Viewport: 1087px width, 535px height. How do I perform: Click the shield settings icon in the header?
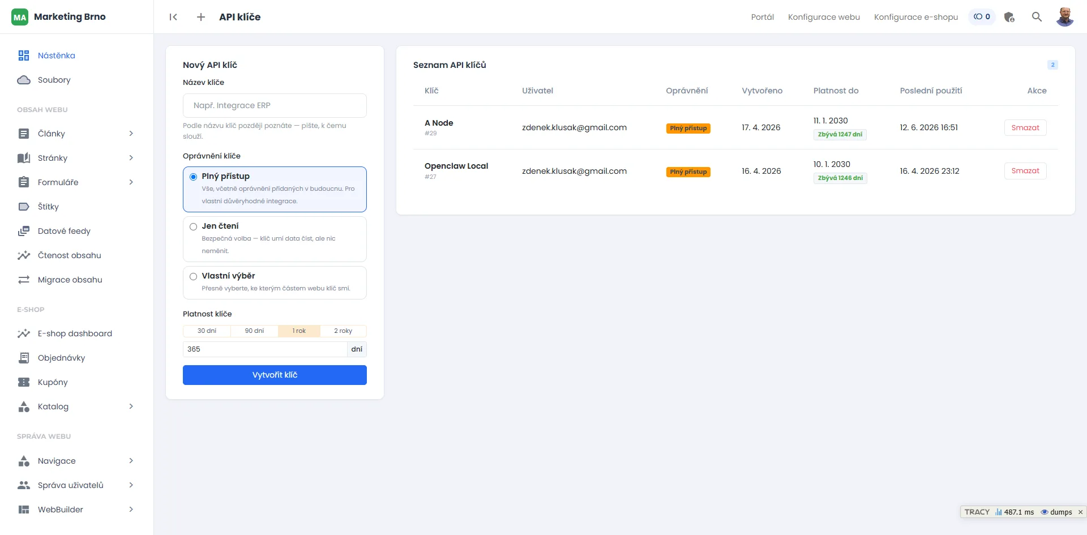1009,17
